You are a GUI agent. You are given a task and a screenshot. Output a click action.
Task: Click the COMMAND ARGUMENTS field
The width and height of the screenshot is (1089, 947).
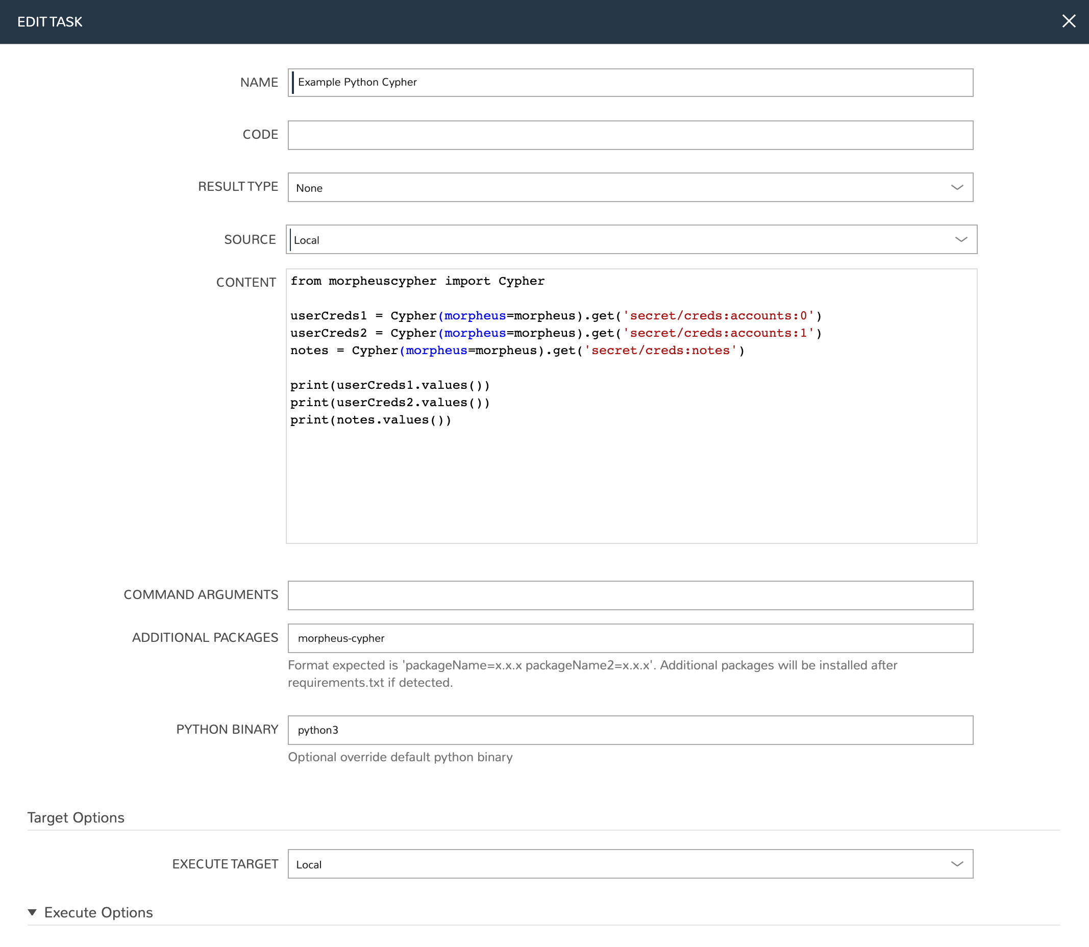630,595
